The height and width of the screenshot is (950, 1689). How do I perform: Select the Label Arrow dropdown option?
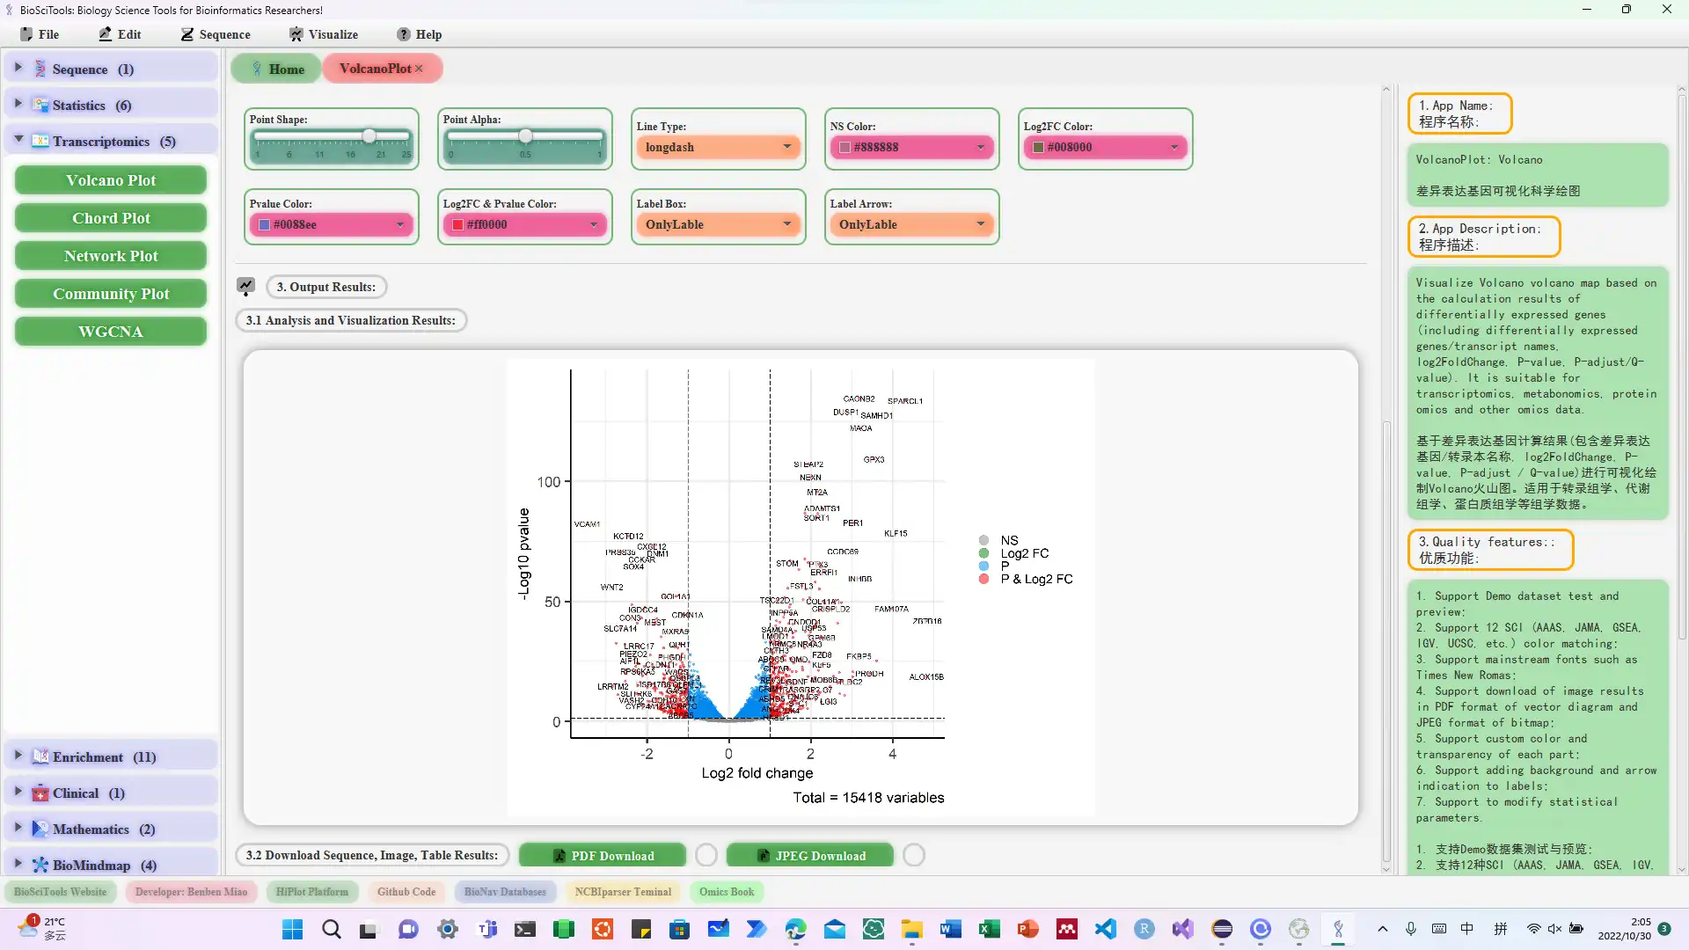[909, 224]
